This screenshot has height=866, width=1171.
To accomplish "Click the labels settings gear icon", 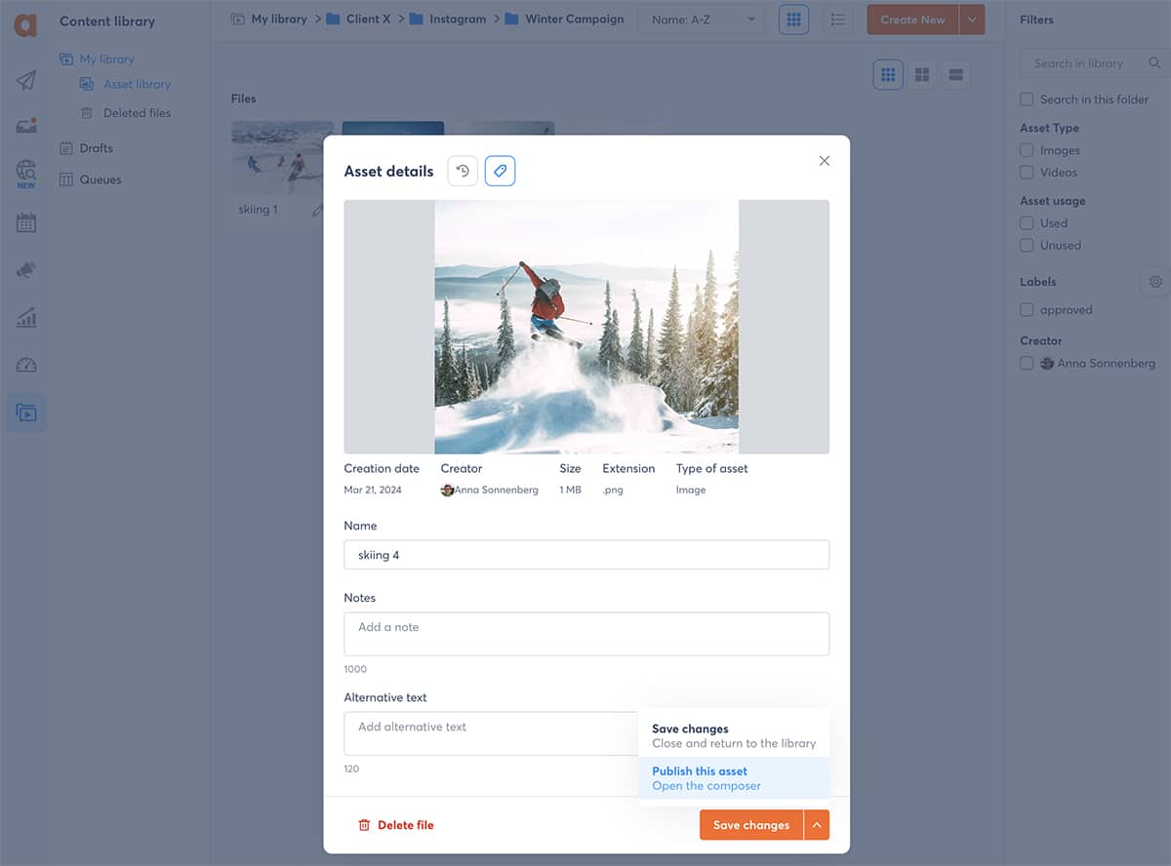I will click(1155, 282).
